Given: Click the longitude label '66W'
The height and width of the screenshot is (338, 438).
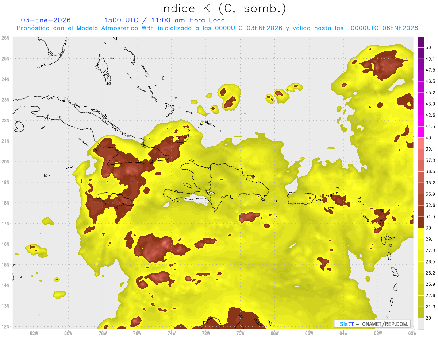Looking at the screenshot, I should pyautogui.click(x=309, y=333).
